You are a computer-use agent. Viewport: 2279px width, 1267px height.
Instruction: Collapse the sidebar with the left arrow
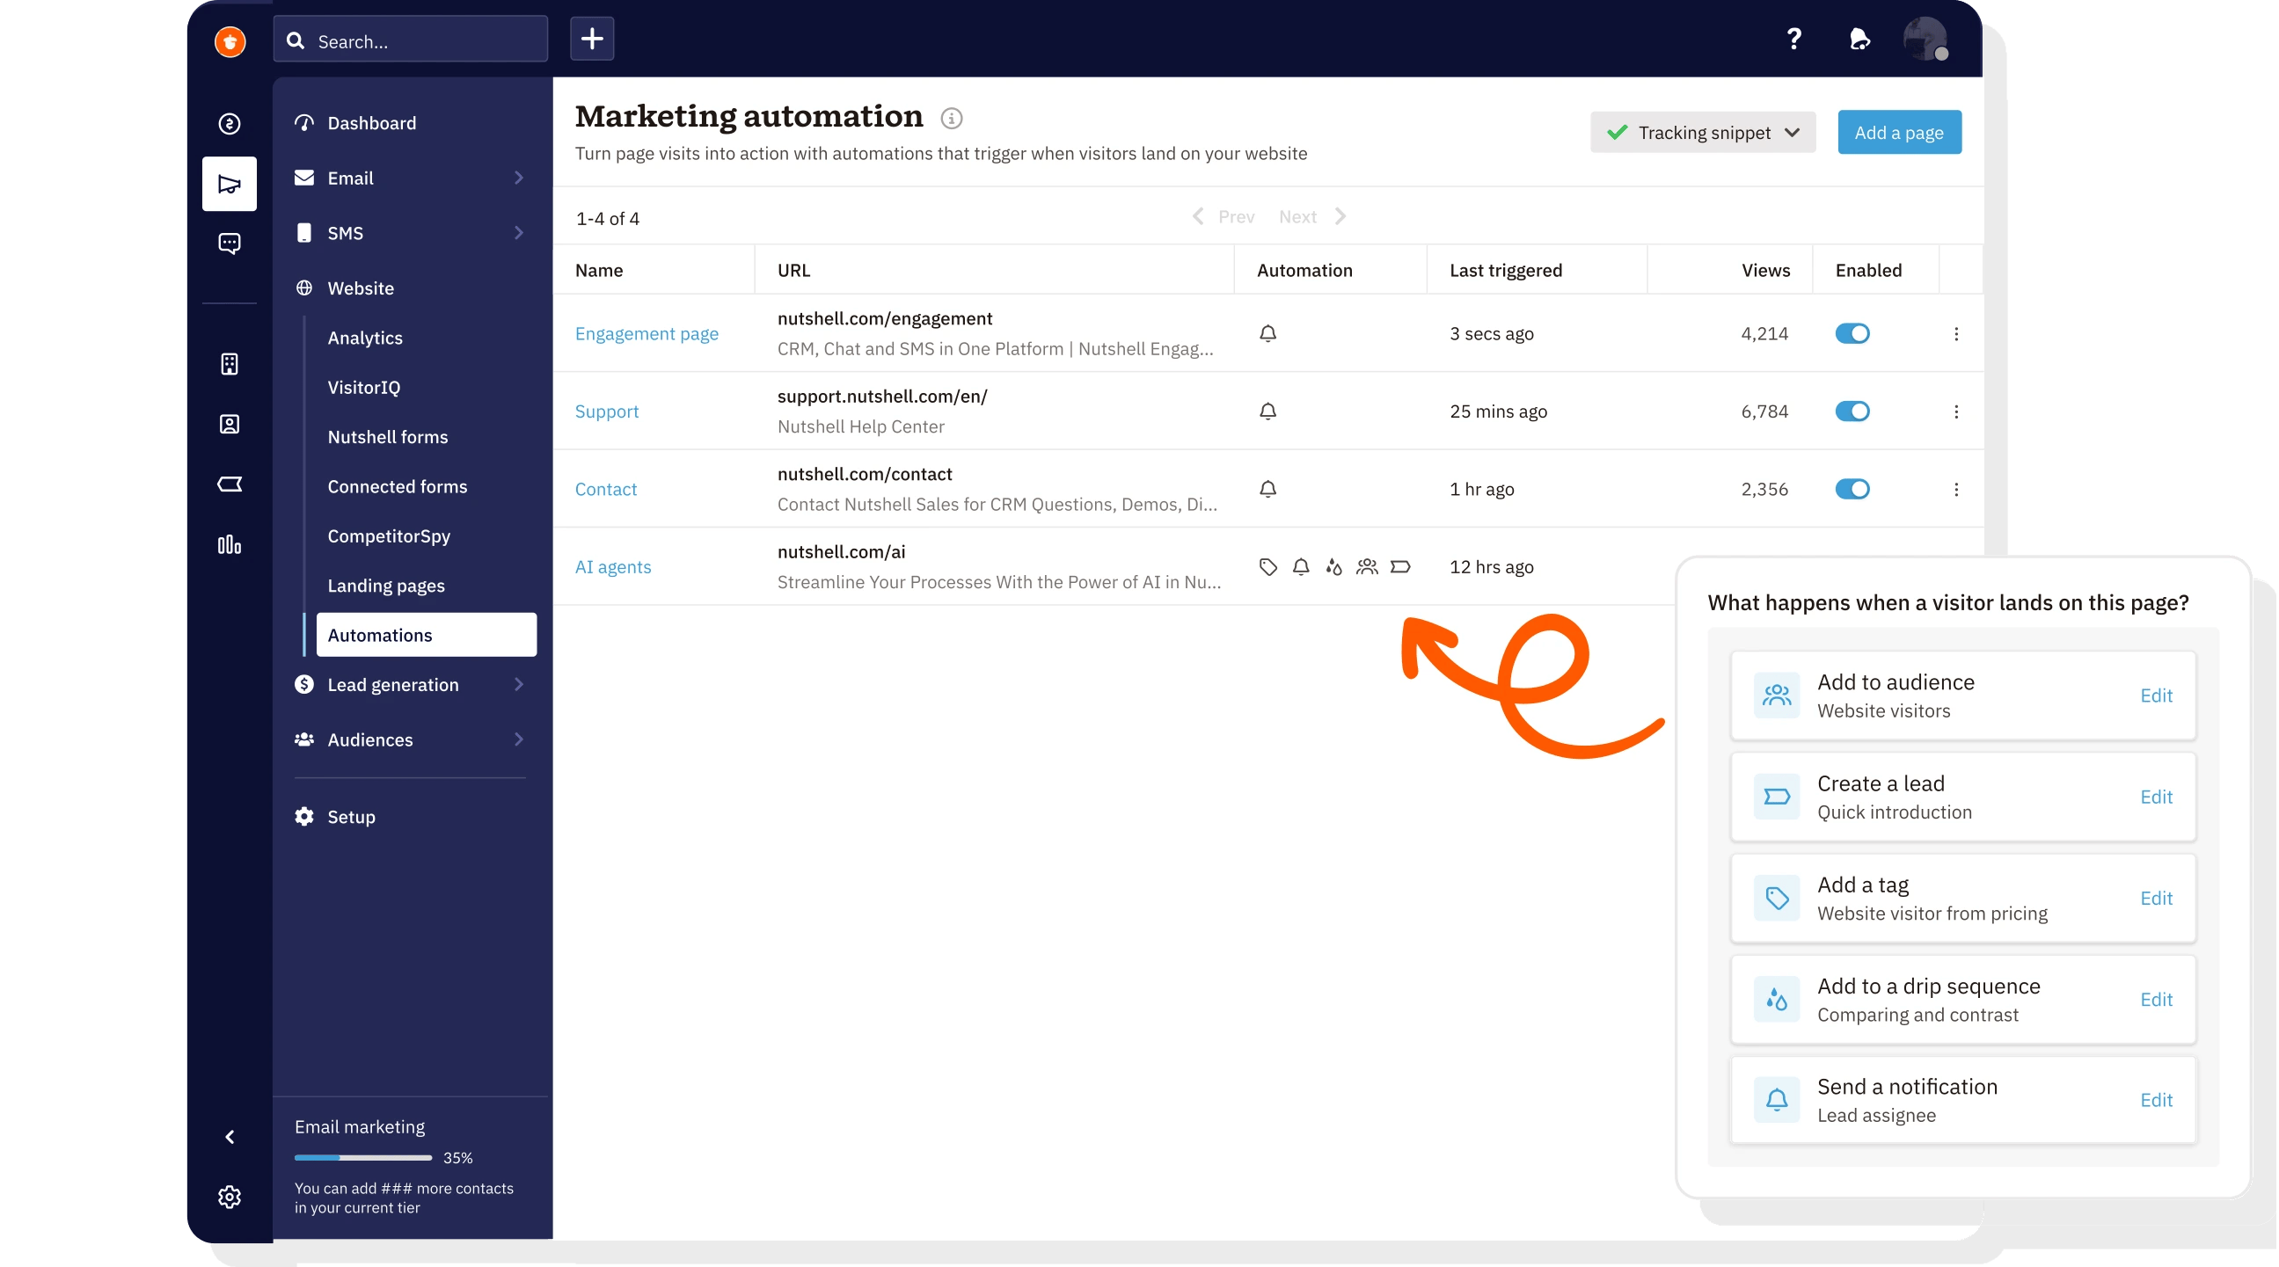tap(230, 1137)
